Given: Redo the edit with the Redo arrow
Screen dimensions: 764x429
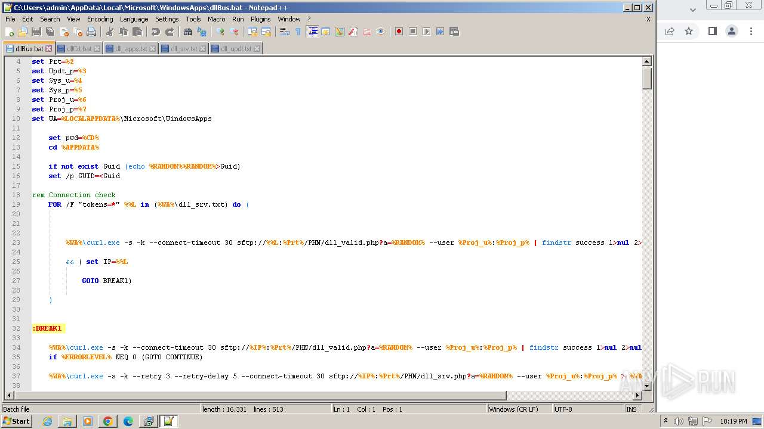Looking at the screenshot, I should click(170, 32).
